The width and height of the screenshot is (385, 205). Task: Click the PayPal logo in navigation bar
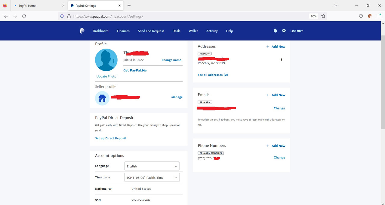click(x=82, y=31)
